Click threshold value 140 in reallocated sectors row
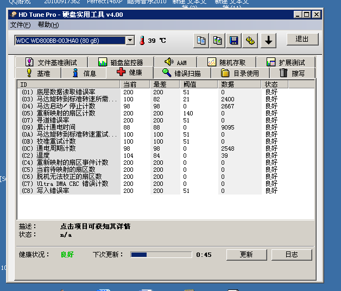 click(188, 113)
